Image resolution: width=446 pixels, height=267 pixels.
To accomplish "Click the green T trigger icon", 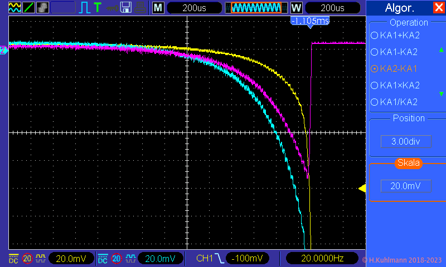I will click(98, 8).
